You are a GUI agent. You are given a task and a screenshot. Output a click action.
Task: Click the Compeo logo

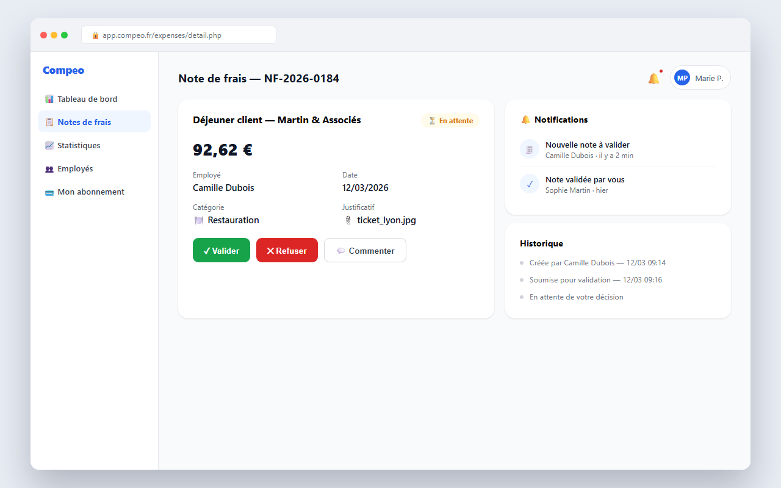tap(63, 71)
